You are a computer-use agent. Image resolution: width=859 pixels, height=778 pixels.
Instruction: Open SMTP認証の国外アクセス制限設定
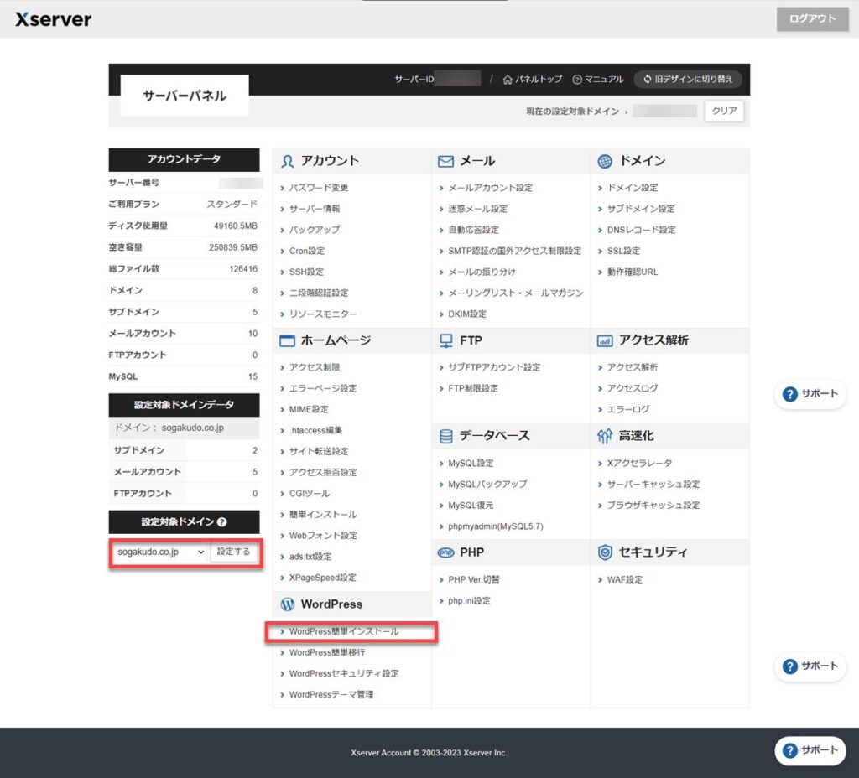coord(514,251)
